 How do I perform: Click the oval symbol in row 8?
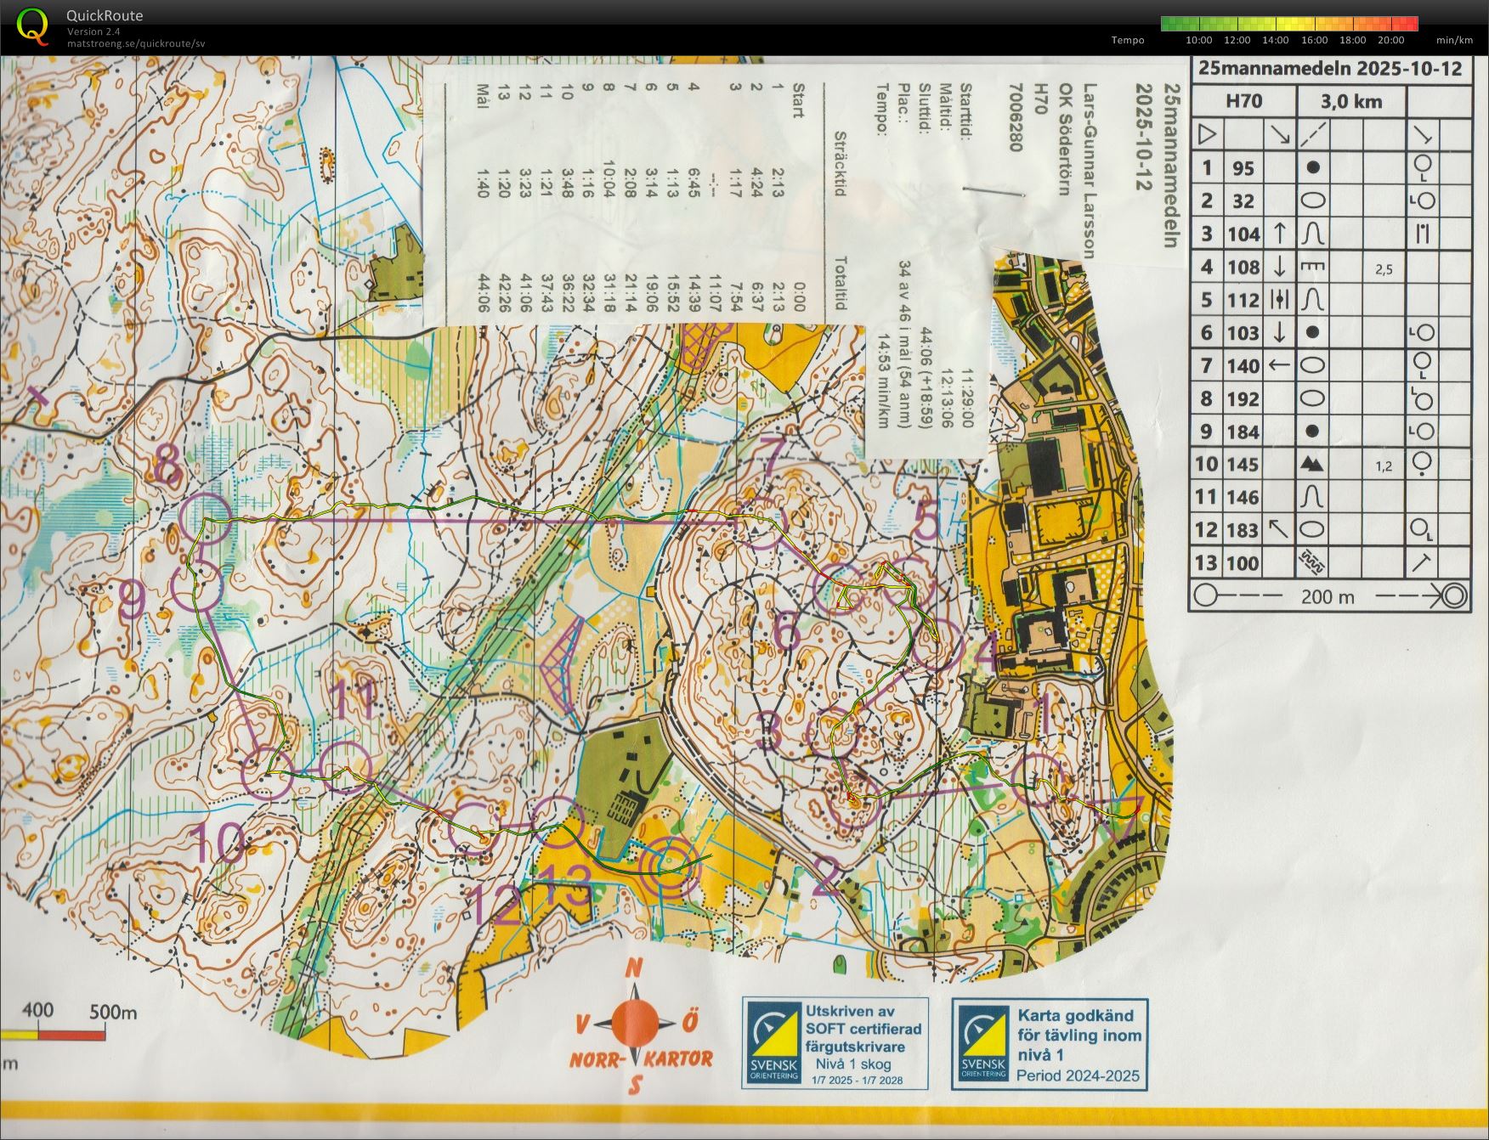tap(1312, 398)
